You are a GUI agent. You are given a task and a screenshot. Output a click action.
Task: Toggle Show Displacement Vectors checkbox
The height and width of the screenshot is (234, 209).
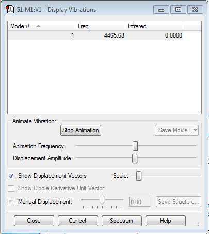tap(11, 176)
